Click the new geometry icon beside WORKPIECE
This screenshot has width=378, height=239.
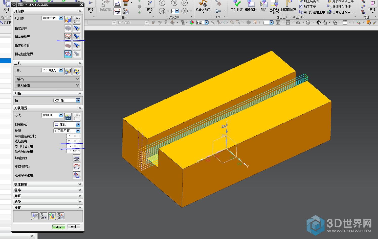point(68,19)
